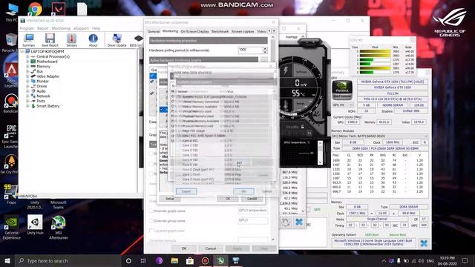This screenshot has height=267, width=475.
Task: Click the Save Report floppy icon
Action: click(50, 40)
